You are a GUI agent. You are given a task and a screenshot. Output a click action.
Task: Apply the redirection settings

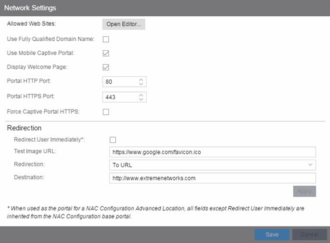click(304, 191)
